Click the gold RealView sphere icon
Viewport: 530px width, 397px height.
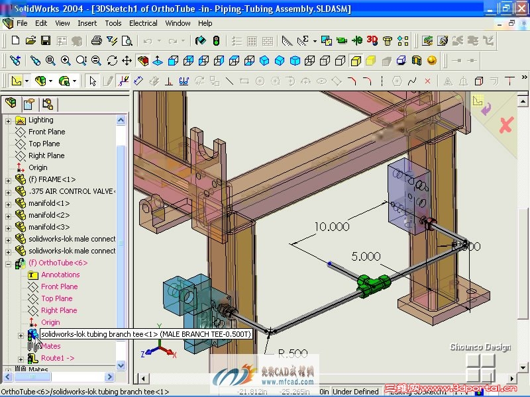pos(432,60)
